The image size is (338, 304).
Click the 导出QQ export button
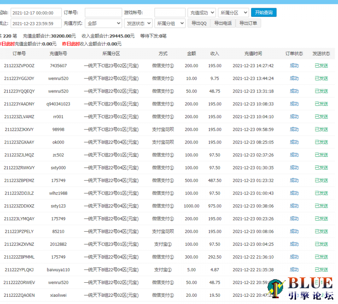pos(199,23)
